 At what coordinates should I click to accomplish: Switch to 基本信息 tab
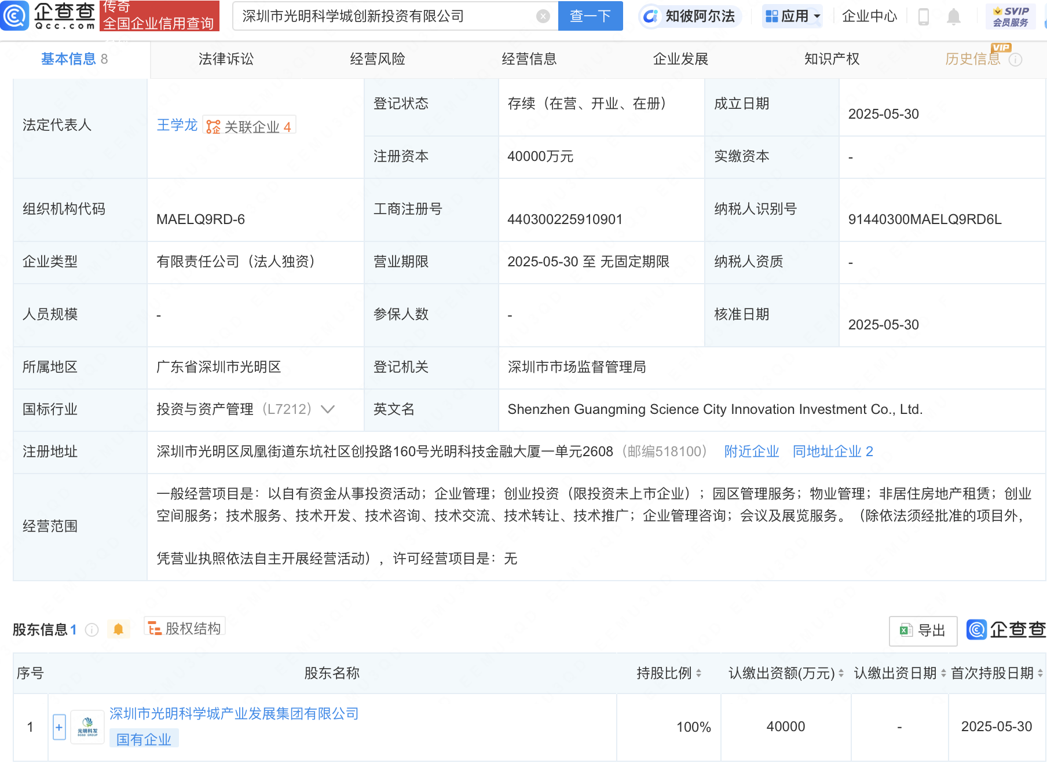tap(74, 59)
